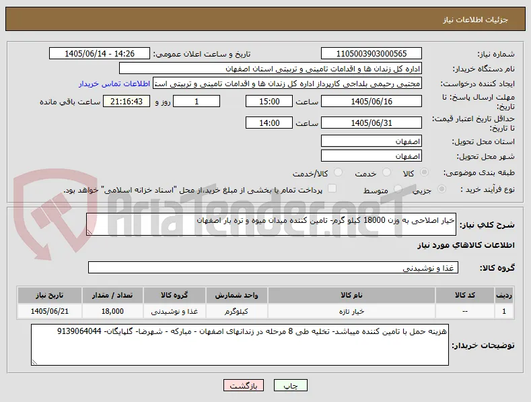Click the description textarea resize handle
Image resolution: width=531 pixels, height=402 pixels.
point(90,232)
